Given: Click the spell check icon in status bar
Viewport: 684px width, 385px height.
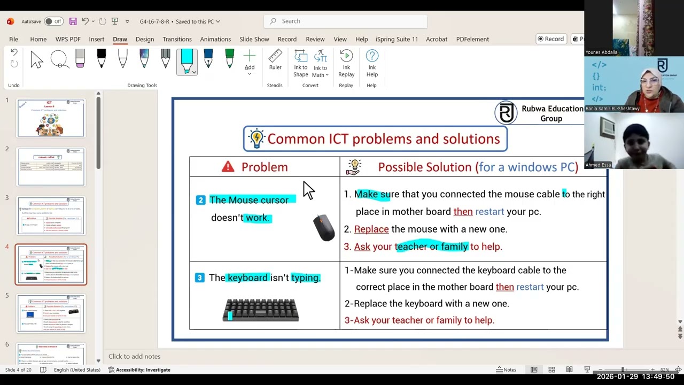Looking at the screenshot, I should point(43,369).
